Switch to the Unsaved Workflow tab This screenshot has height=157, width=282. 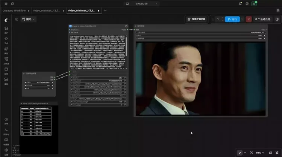coord(16,10)
